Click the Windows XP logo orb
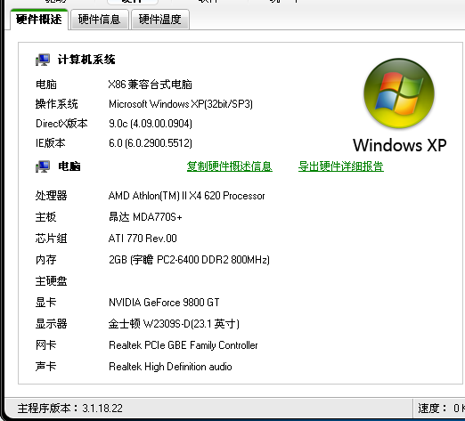Viewport: 465px width, 421px height. pyautogui.click(x=399, y=93)
